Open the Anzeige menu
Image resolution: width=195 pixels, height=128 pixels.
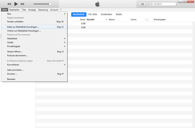tap(32, 10)
